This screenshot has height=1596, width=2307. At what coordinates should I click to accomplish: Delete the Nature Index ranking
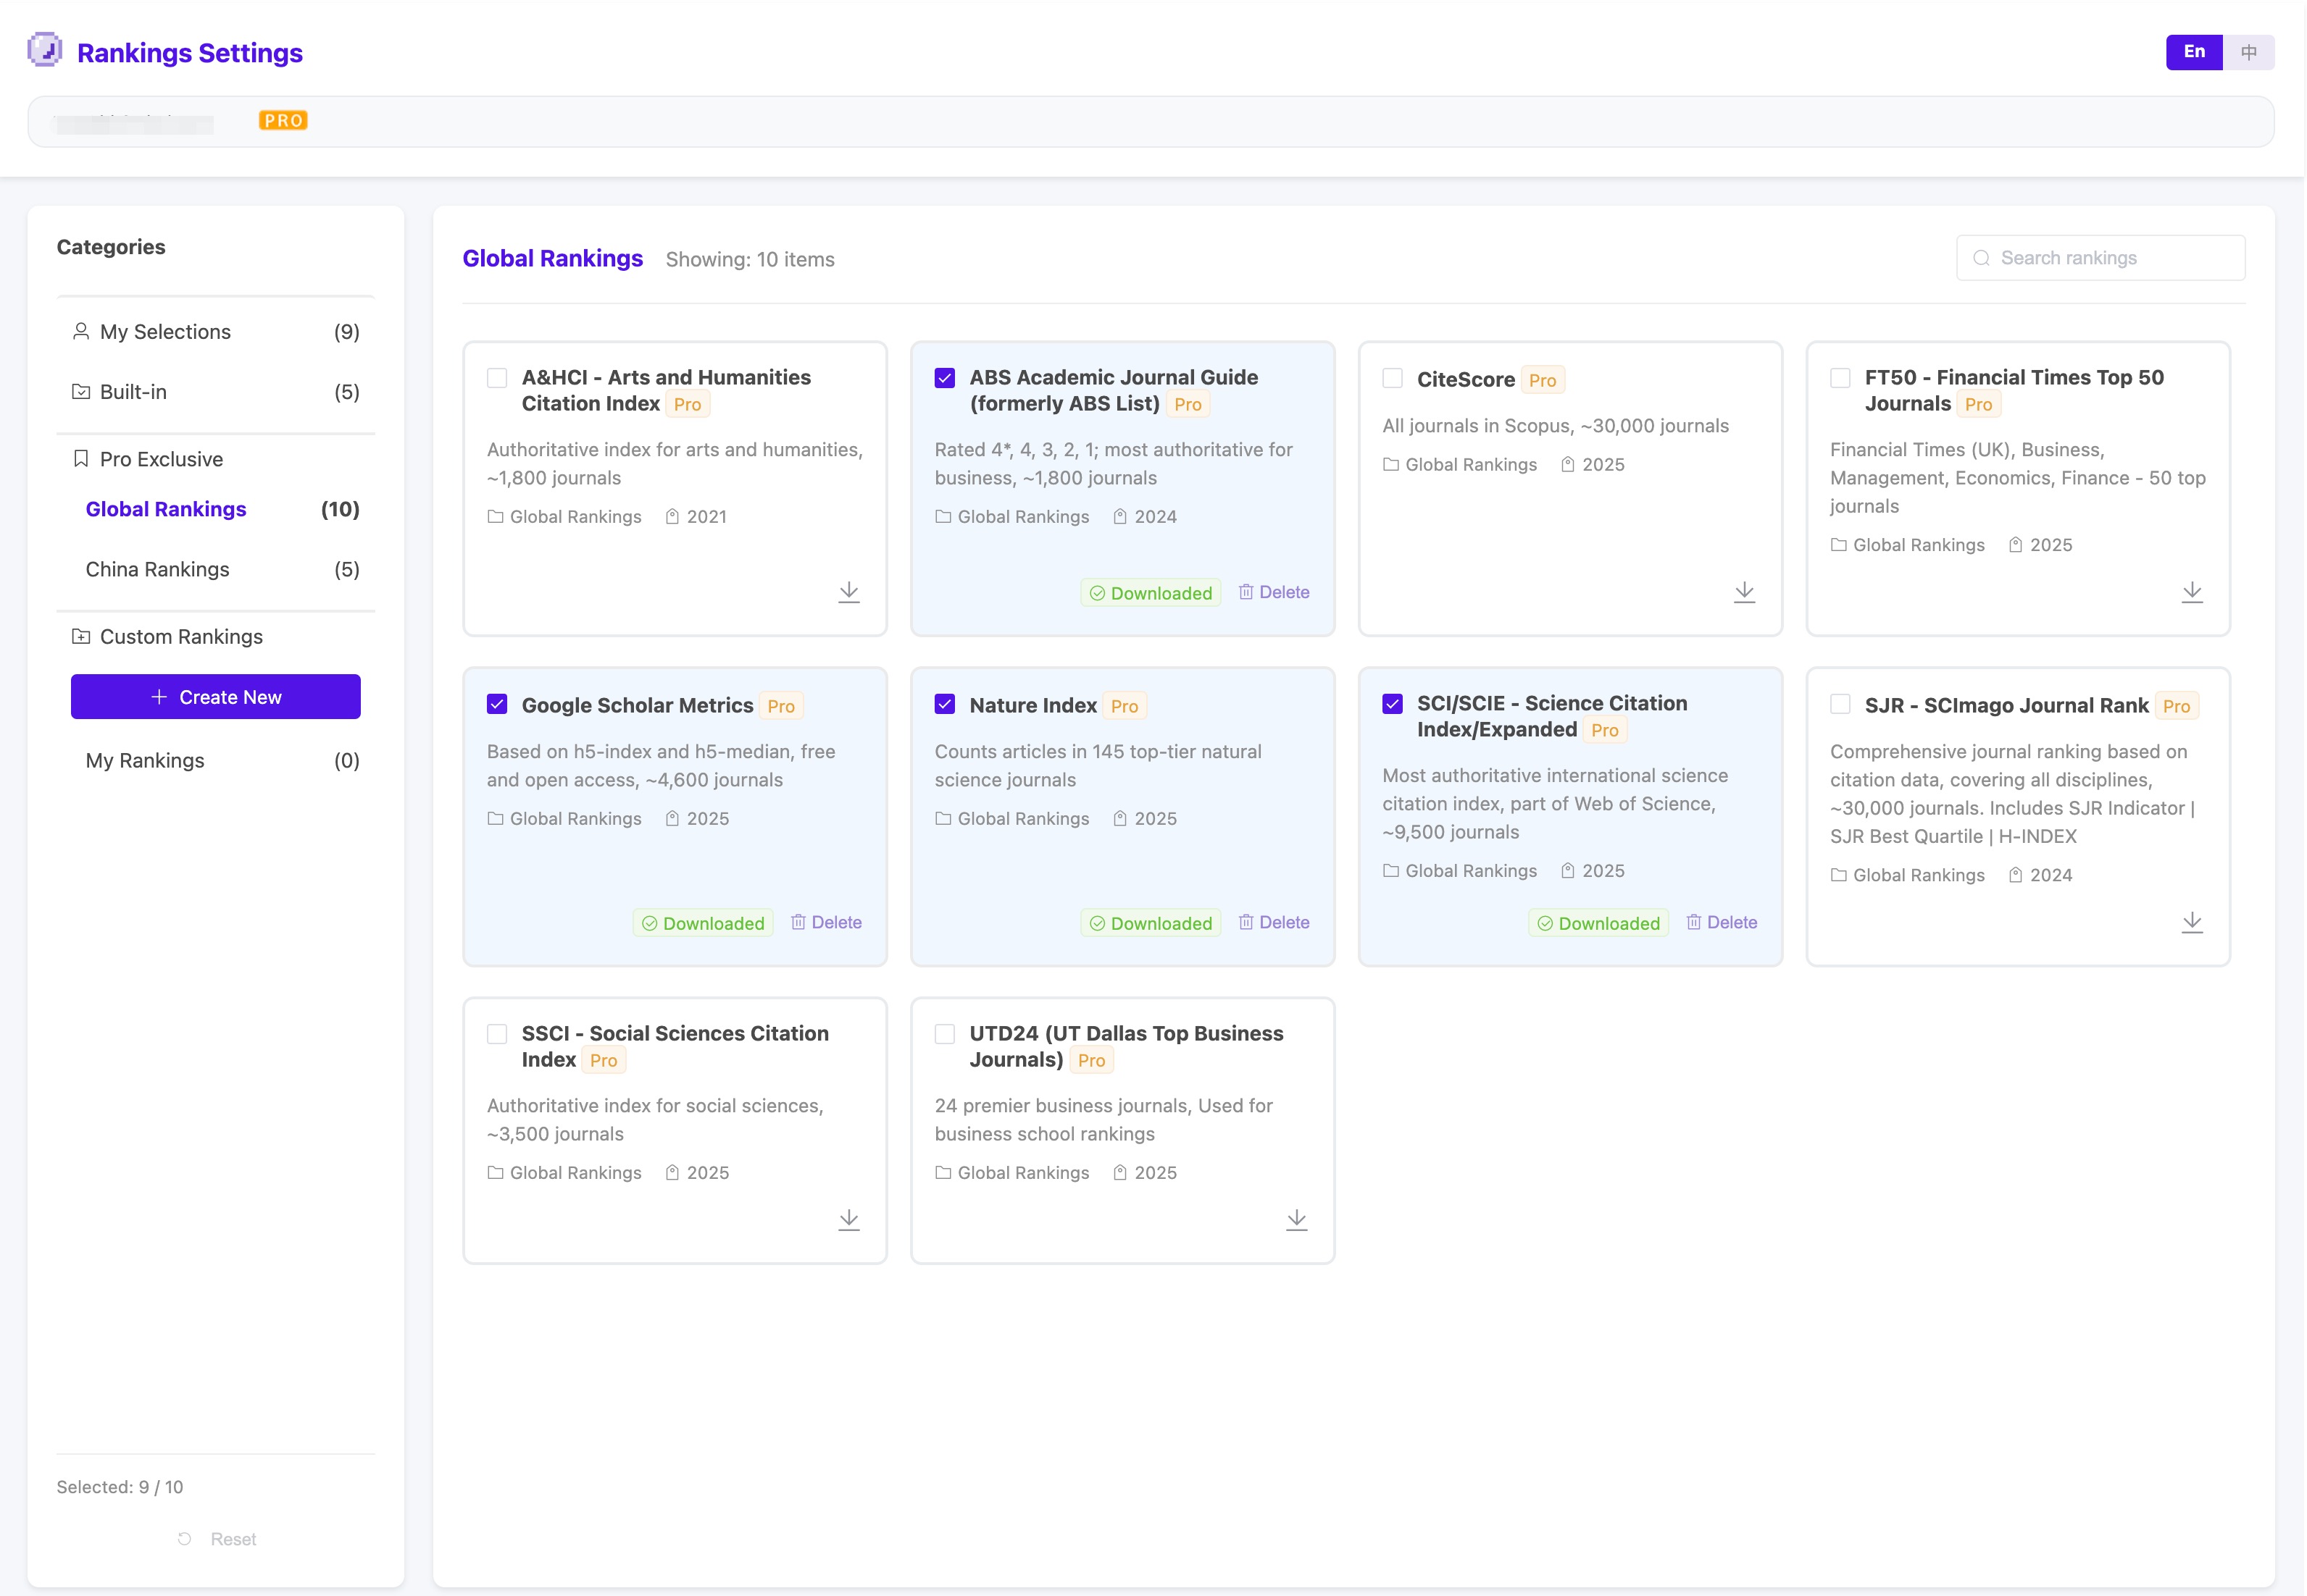(1274, 922)
